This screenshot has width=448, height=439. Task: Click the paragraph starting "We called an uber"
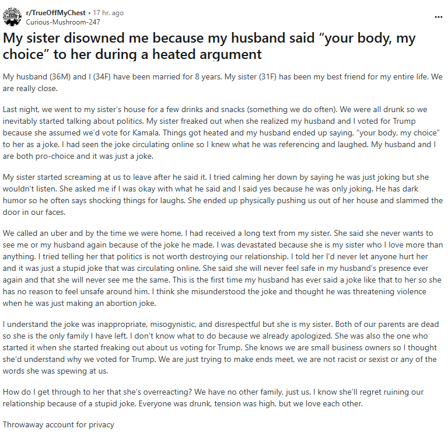pos(223,269)
